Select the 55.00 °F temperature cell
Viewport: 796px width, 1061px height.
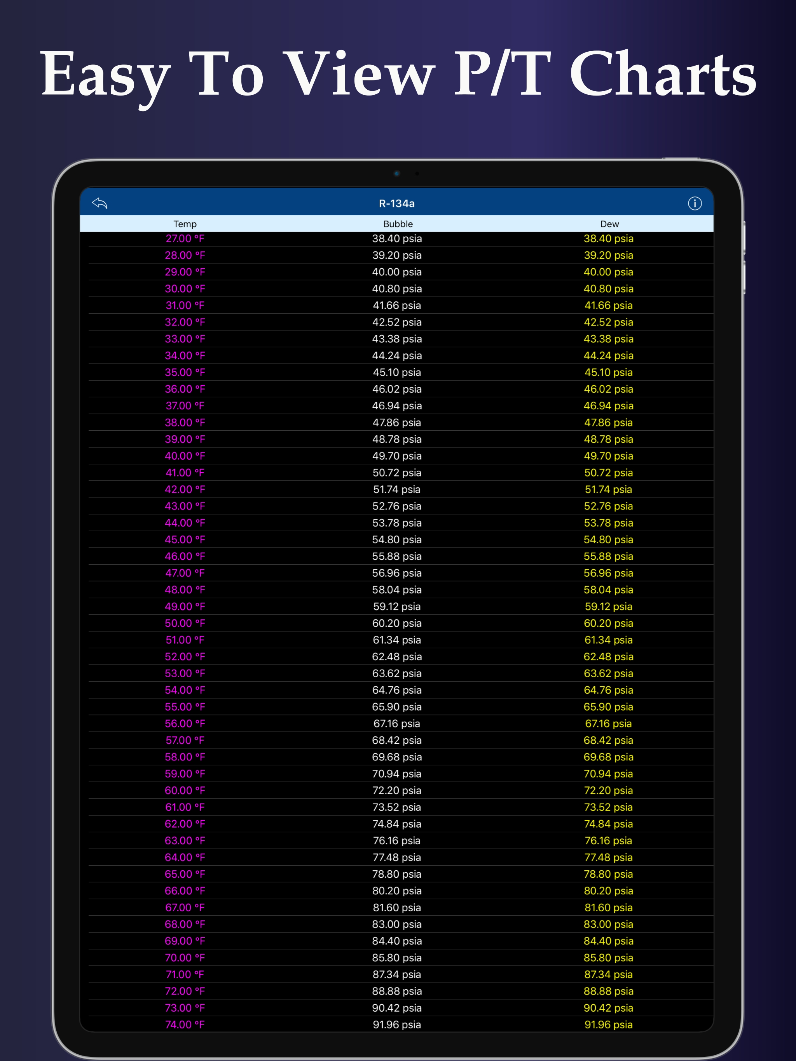click(x=185, y=707)
